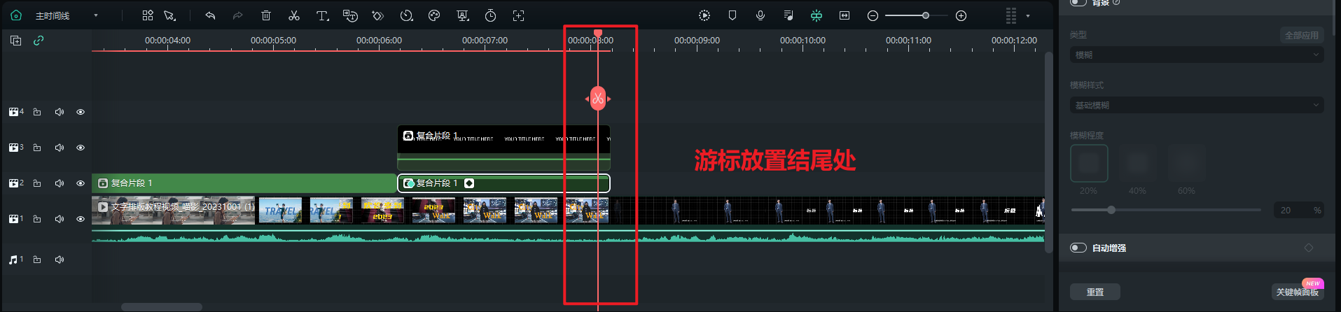Select the 20% blur level swatch
The image size is (1341, 312).
coord(1089,163)
